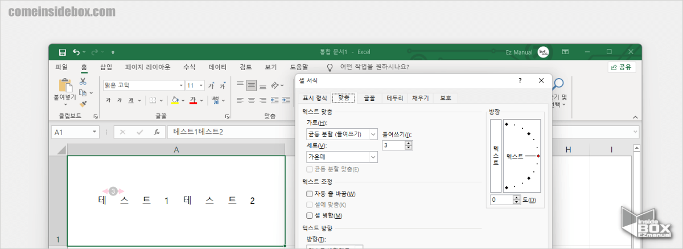Open the 클립보드 group dialog launcher
Viewport: 683px width, 249px height.
coord(96,116)
